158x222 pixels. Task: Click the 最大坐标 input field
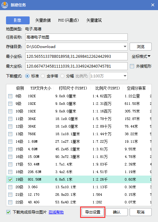(76, 66)
